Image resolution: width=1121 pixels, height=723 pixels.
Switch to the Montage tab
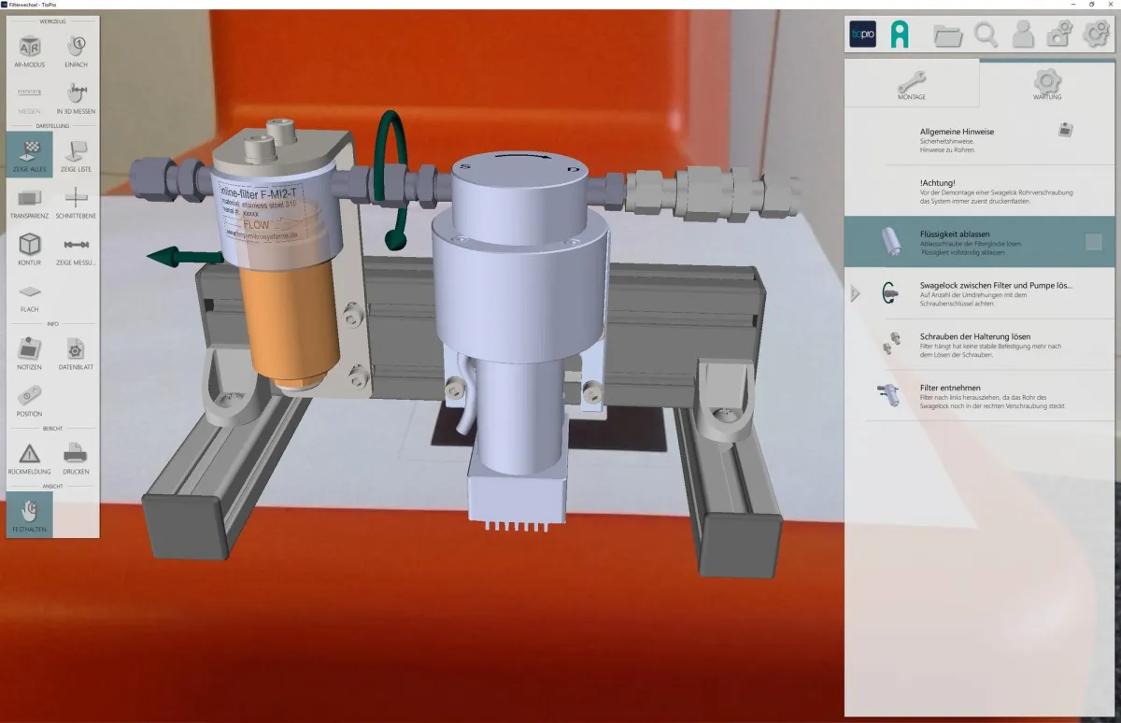click(911, 83)
